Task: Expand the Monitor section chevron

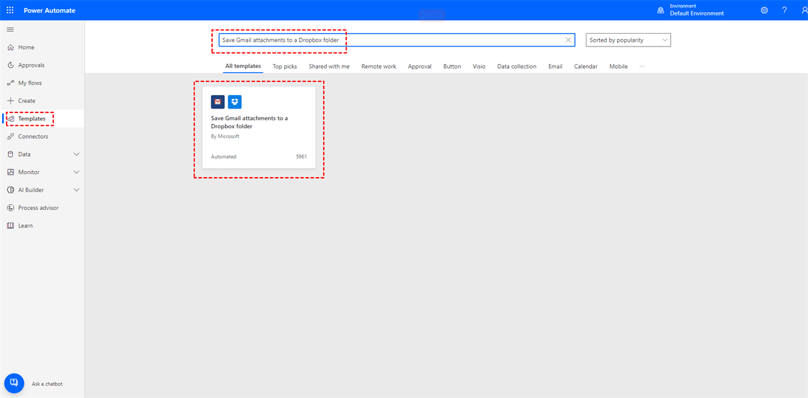Action: (x=76, y=172)
